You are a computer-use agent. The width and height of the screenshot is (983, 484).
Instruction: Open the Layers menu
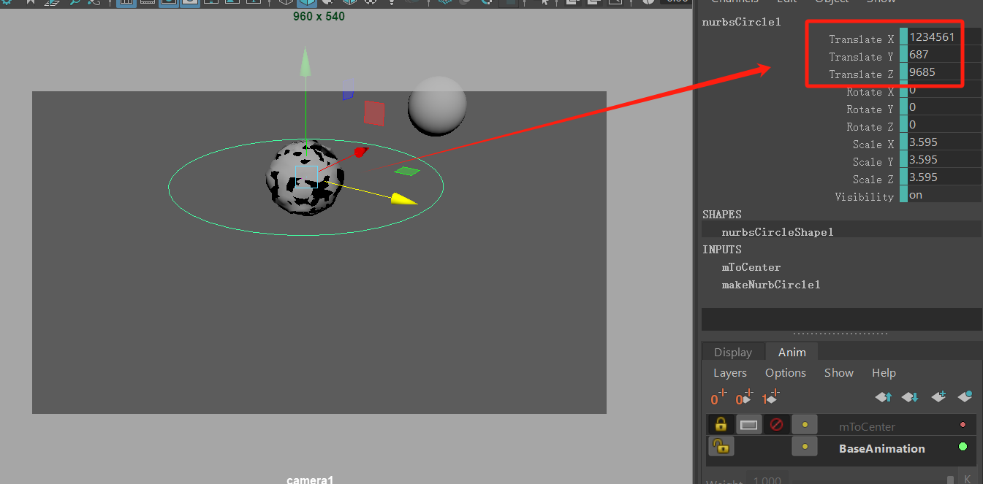[730, 372]
